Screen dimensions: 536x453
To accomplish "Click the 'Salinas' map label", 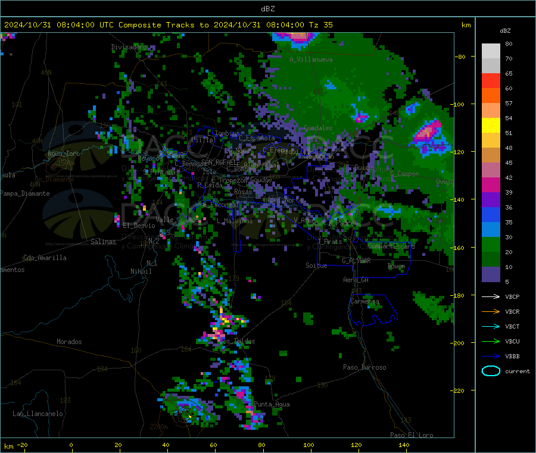I will tap(103, 242).
